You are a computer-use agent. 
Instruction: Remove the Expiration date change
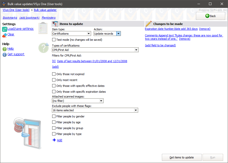coord(205,29)
